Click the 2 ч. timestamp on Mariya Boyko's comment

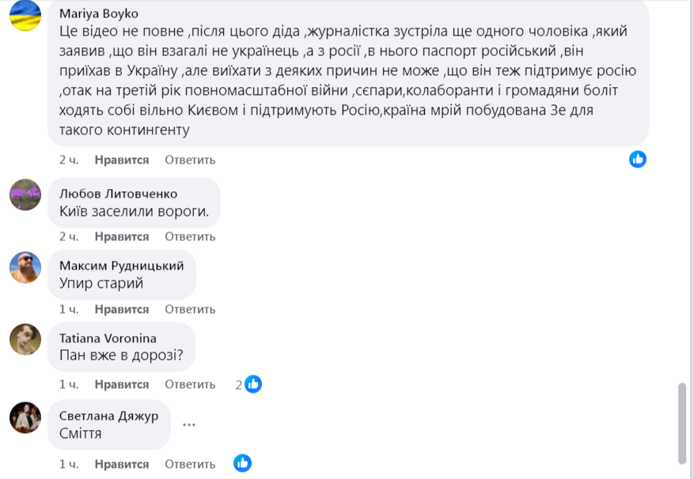69,160
